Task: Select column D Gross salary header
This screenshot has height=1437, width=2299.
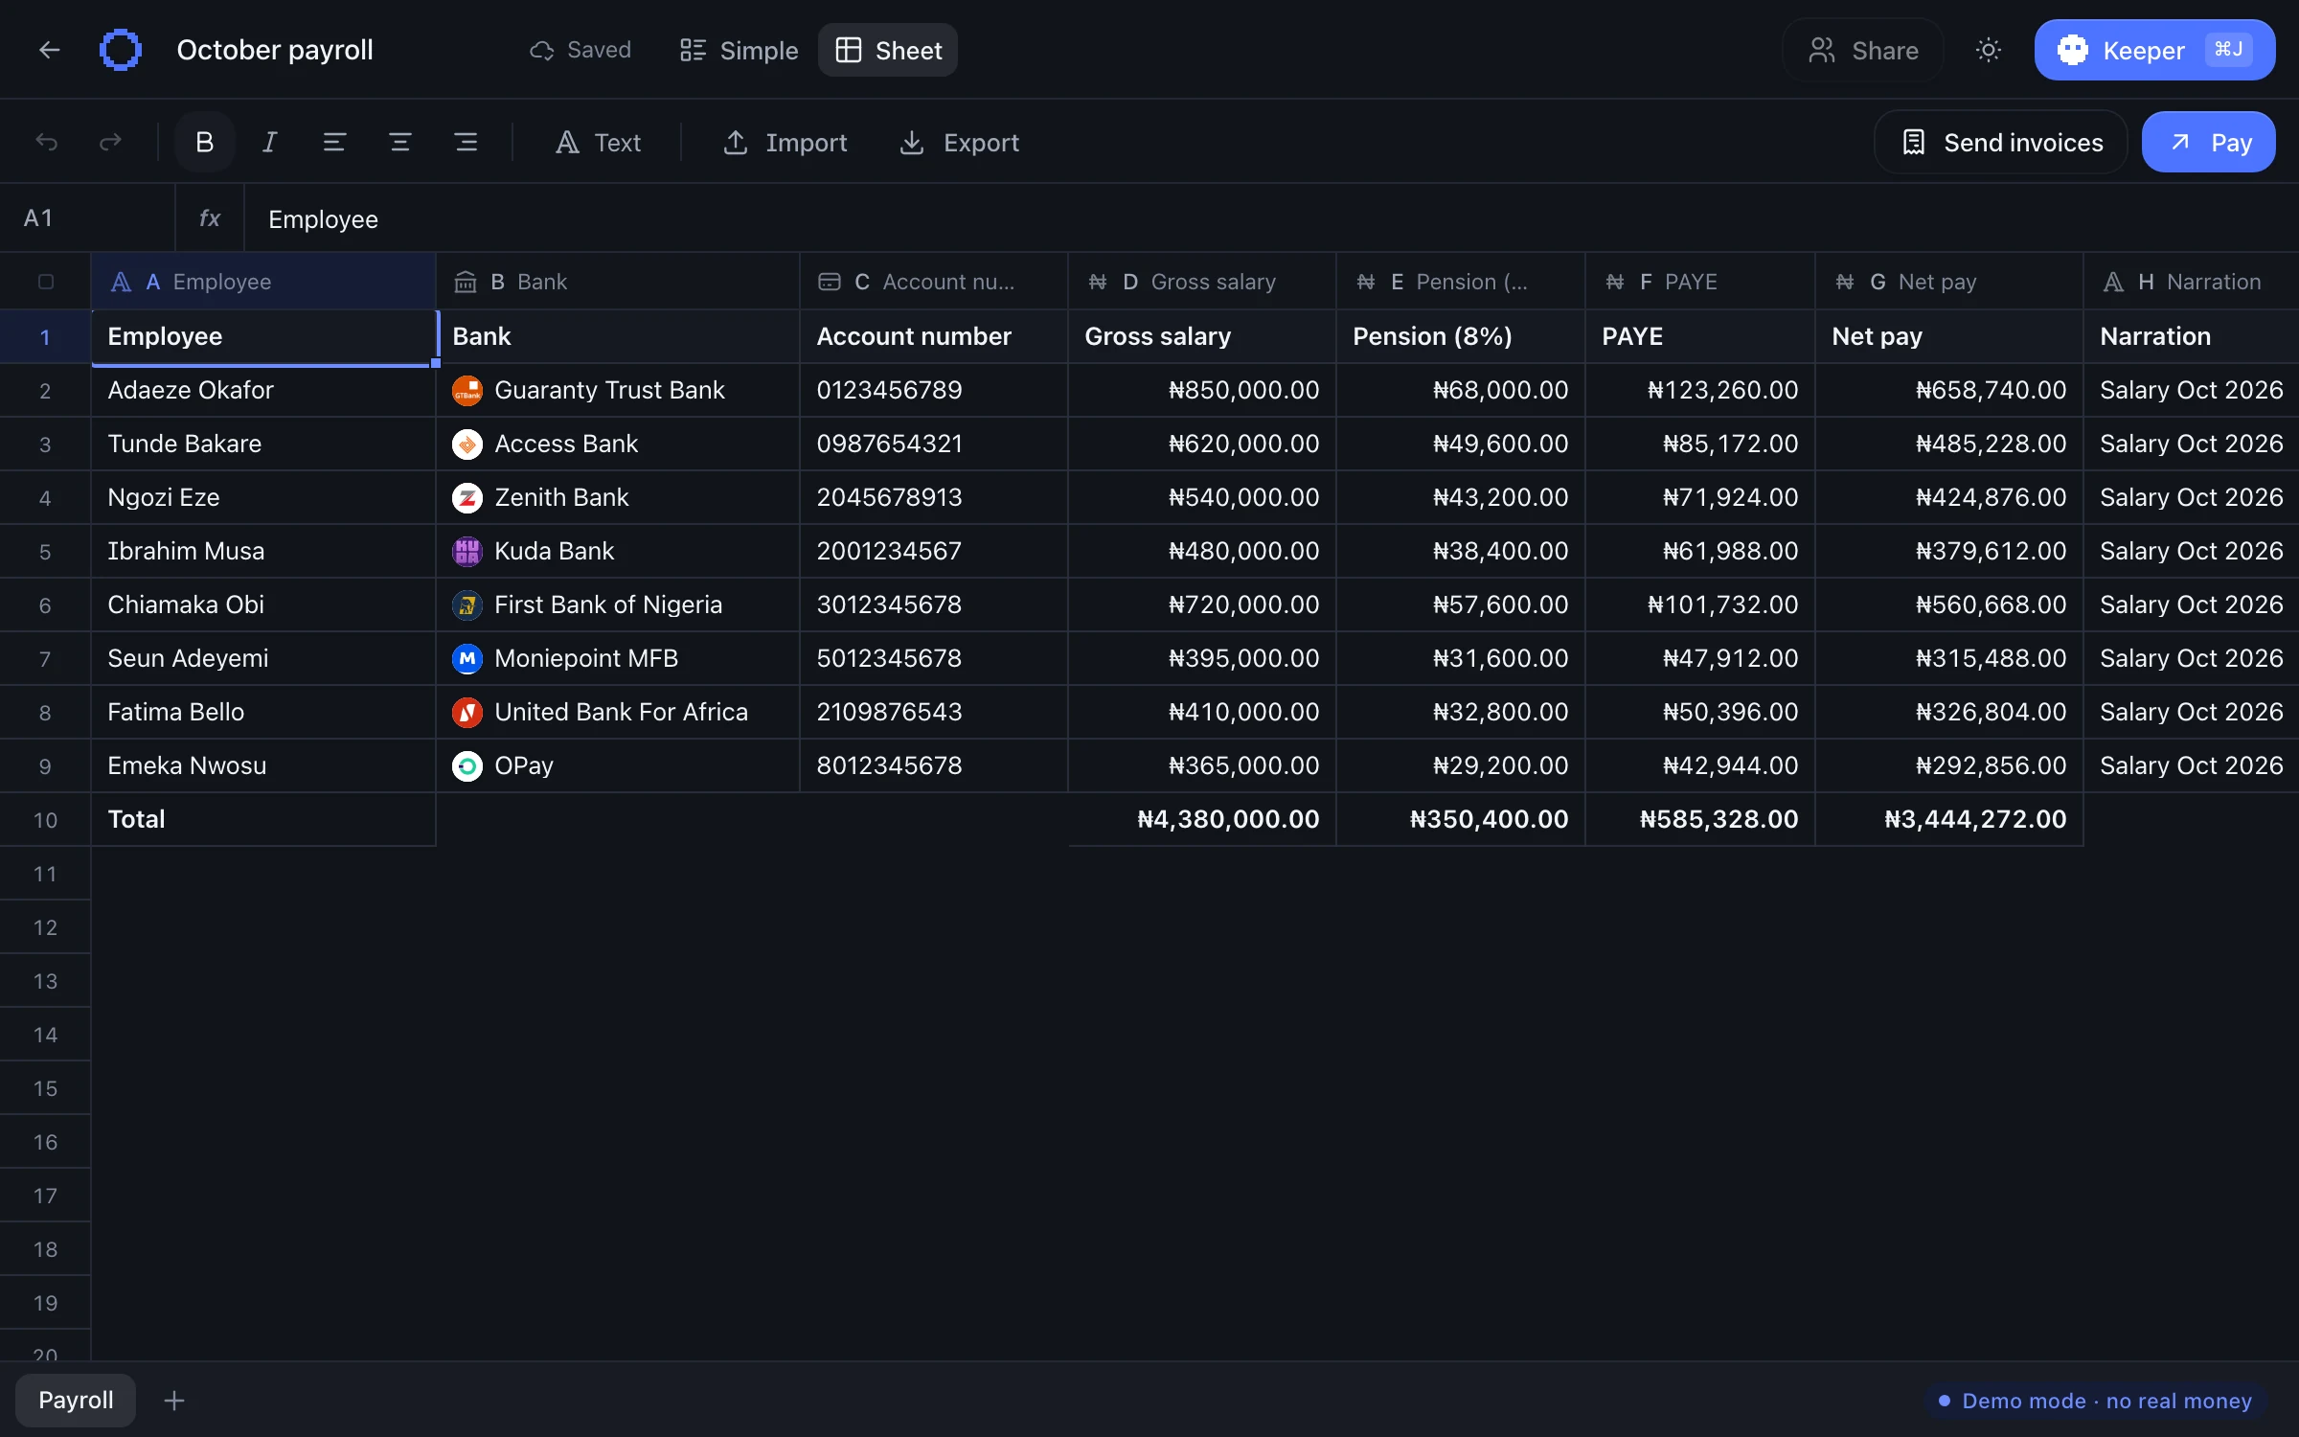Action: tap(1202, 282)
